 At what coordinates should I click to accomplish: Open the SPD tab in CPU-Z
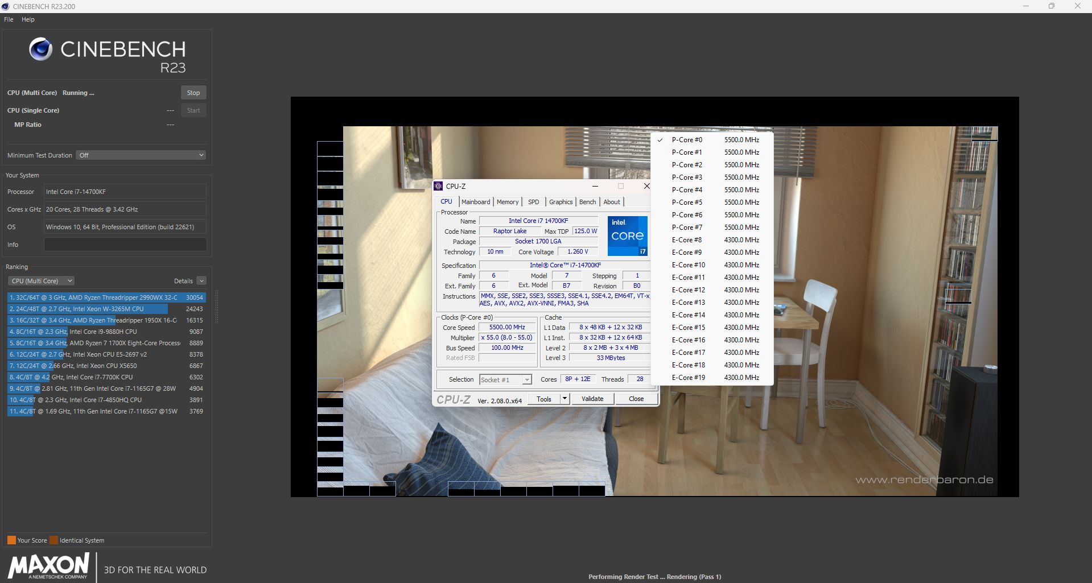(x=533, y=202)
